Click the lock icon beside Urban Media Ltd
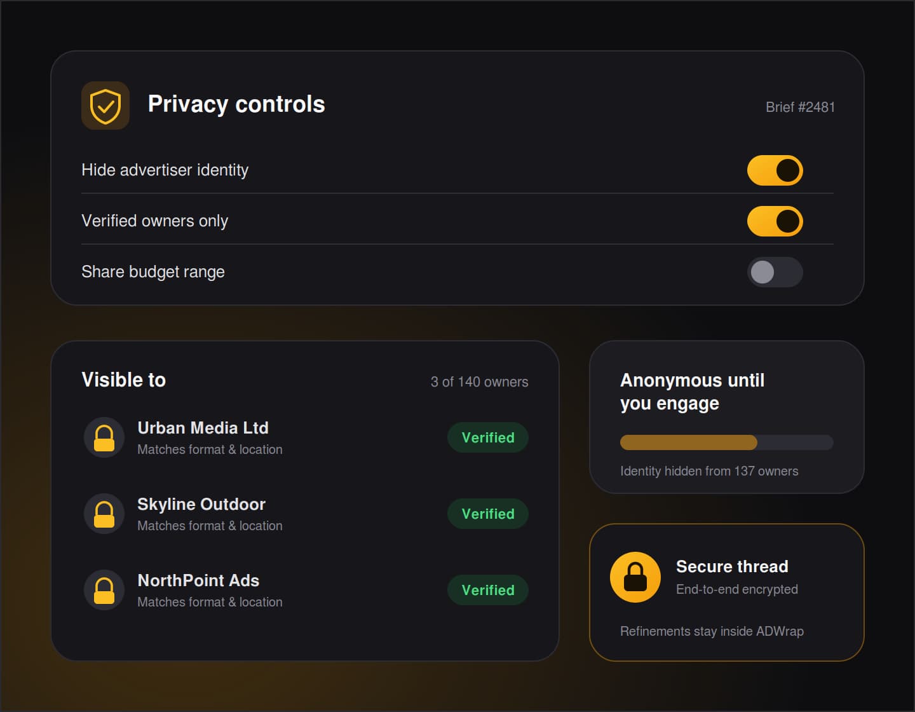 tap(104, 437)
